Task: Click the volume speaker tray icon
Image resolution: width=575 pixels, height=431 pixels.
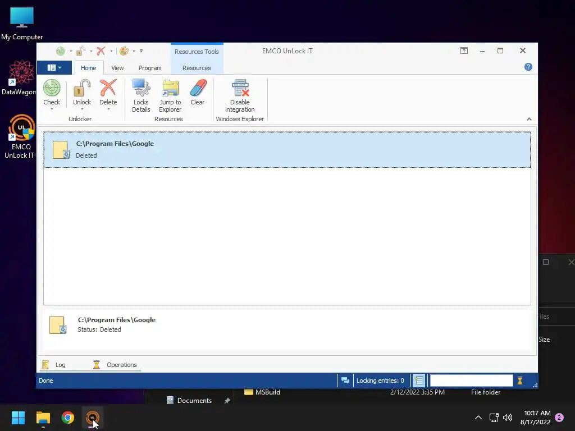Action: click(508, 418)
